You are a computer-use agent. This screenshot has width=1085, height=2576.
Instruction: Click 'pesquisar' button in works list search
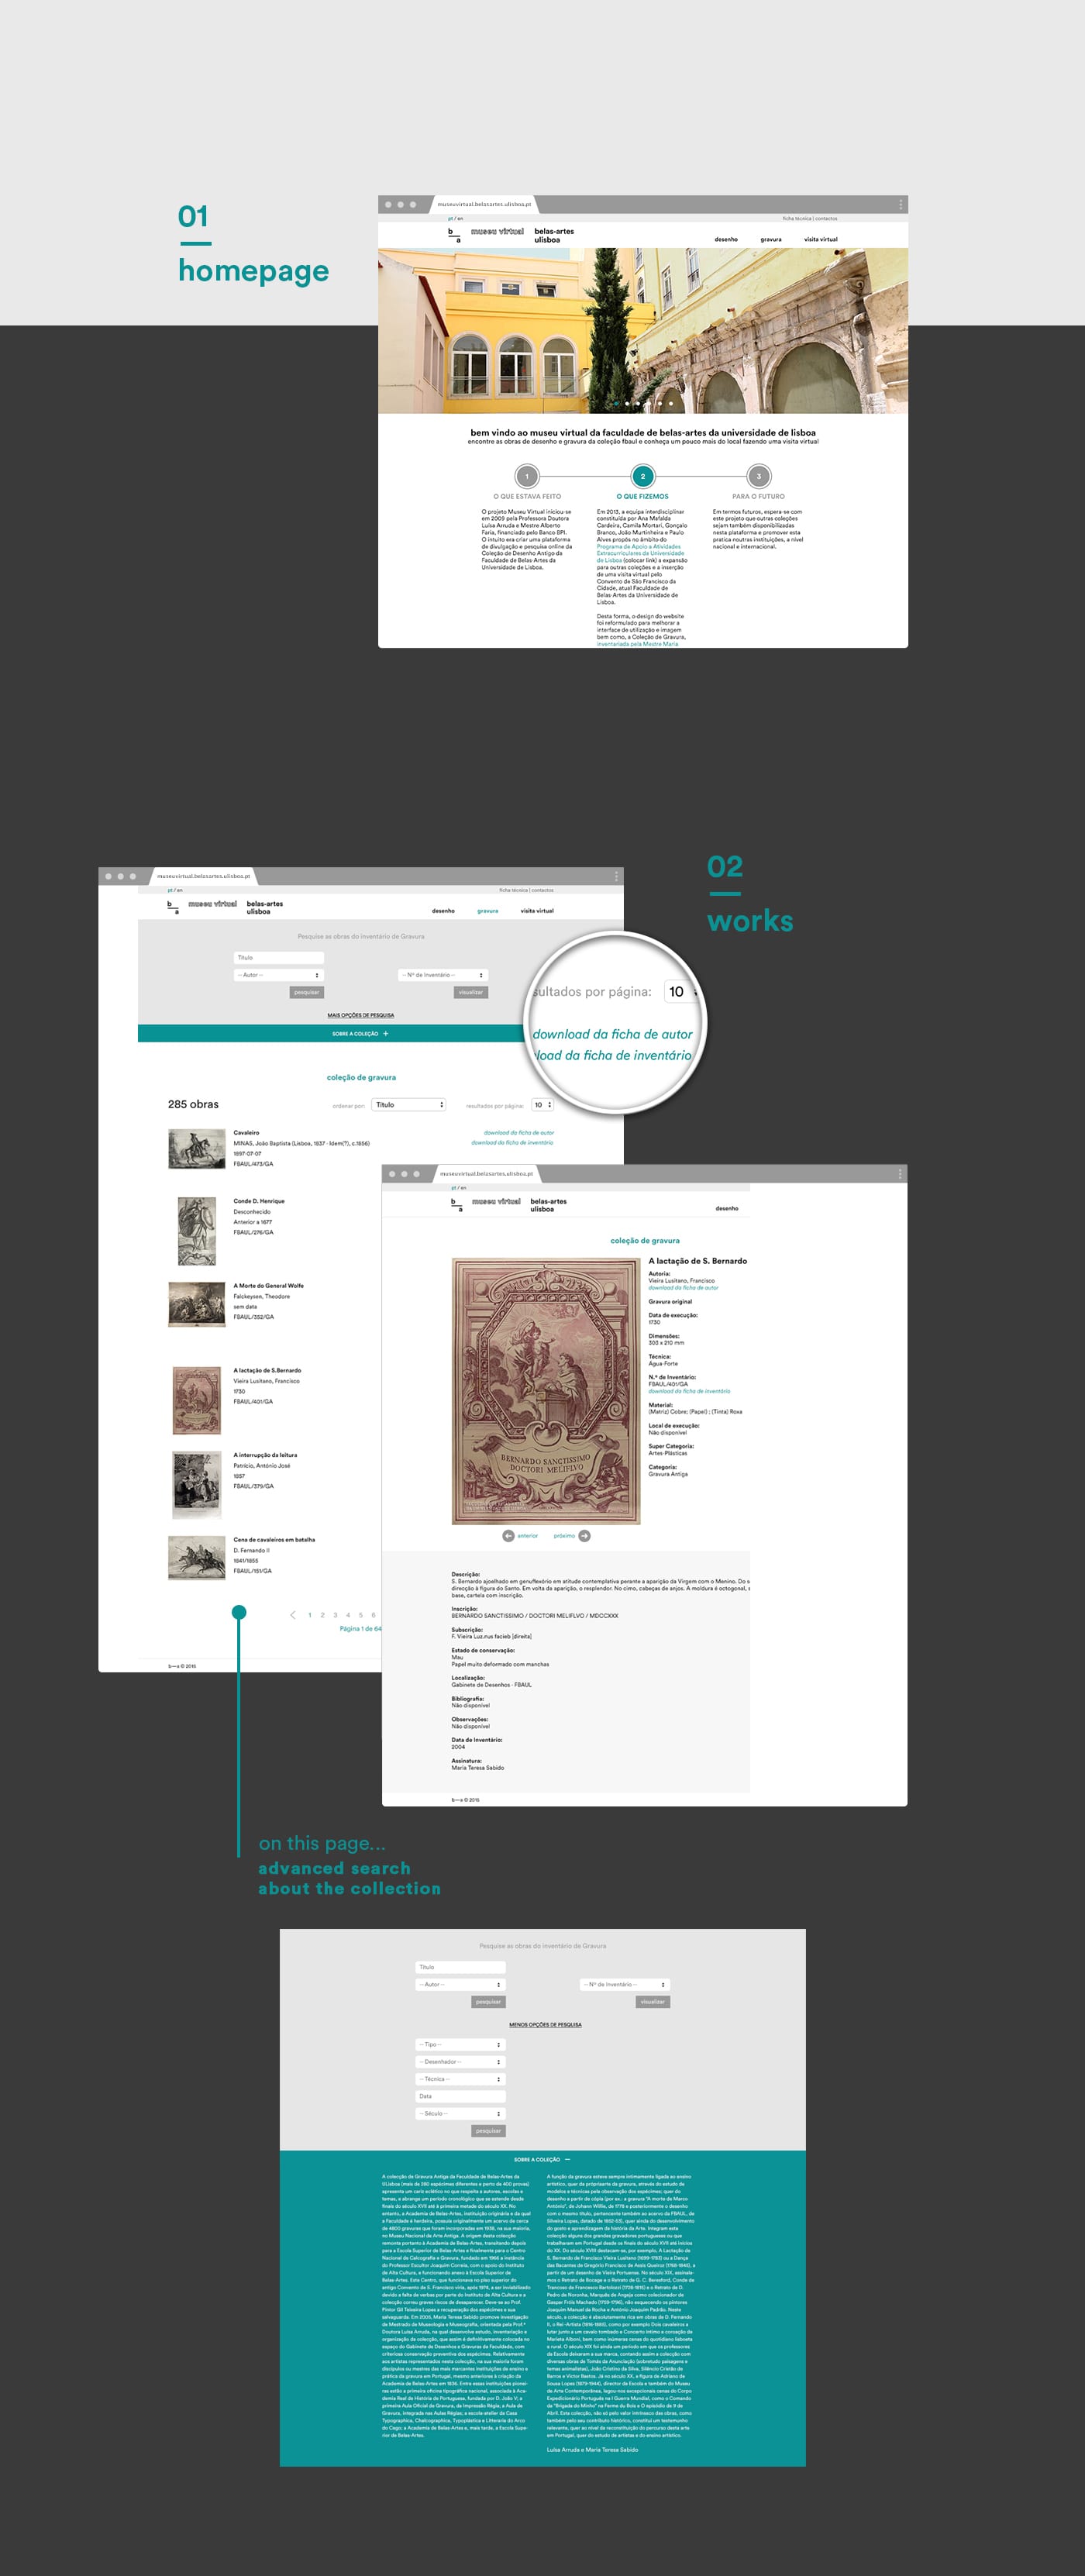(x=306, y=992)
